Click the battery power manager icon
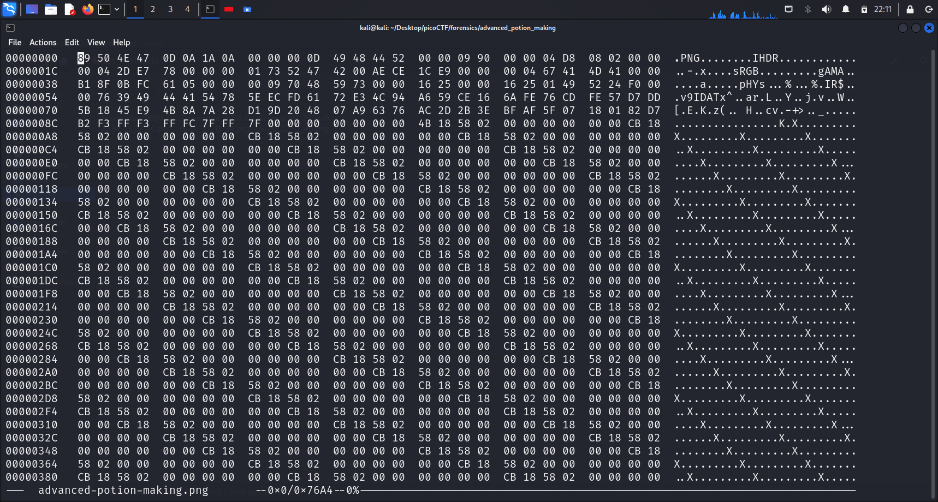The image size is (938, 502). click(x=864, y=9)
